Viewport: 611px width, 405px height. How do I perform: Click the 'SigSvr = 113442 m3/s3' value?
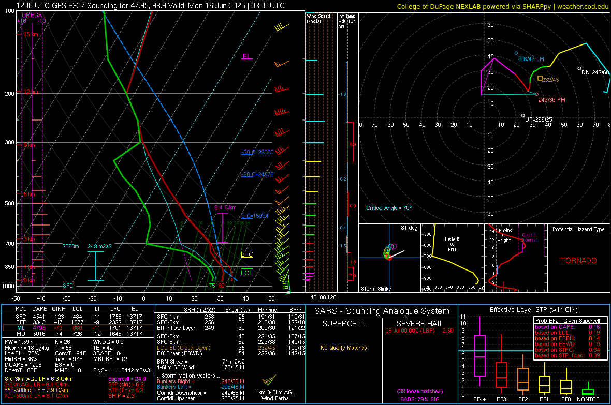(122, 370)
